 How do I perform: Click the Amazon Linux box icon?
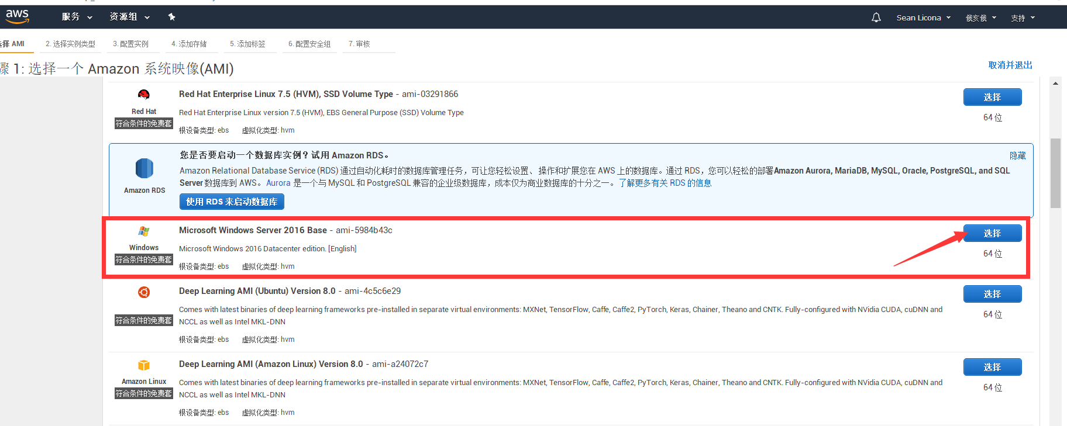(x=144, y=365)
